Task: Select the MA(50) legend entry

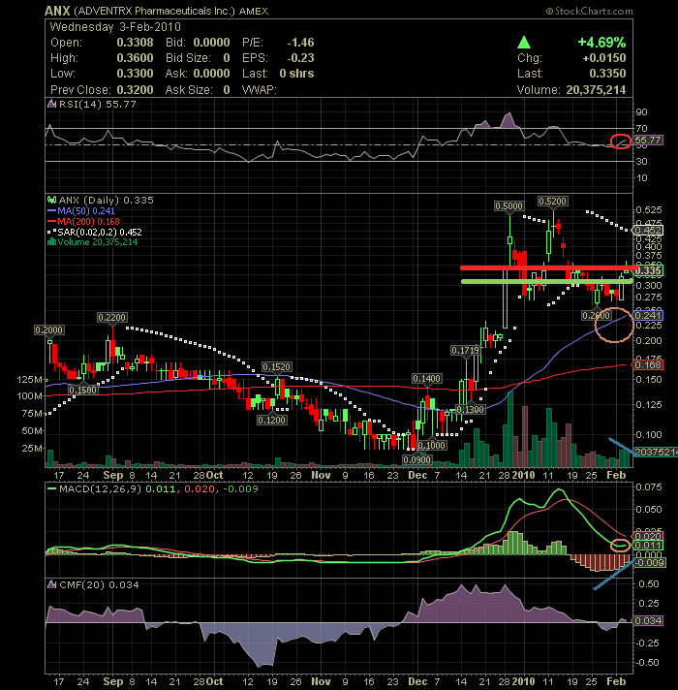Action: [x=75, y=208]
